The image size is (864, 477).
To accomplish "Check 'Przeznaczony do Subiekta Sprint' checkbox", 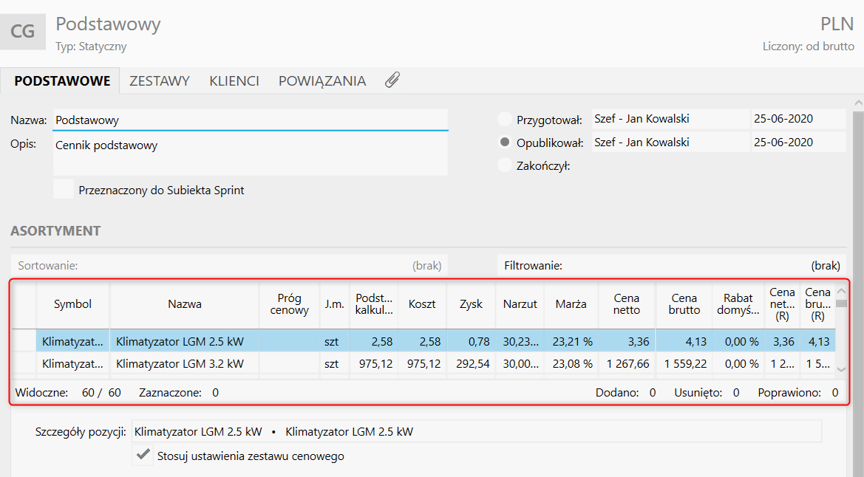I will pyautogui.click(x=64, y=190).
